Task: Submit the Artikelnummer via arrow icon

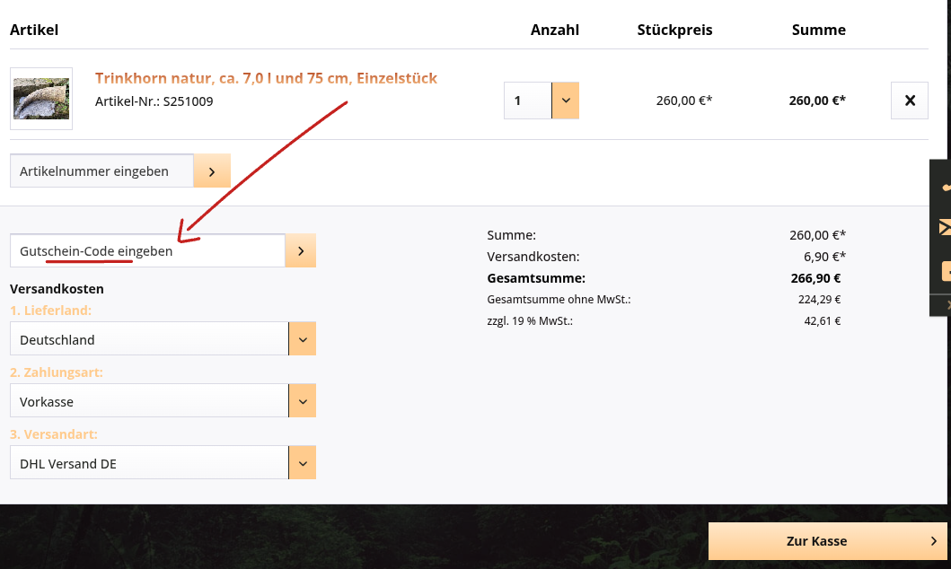Action: pyautogui.click(x=213, y=170)
